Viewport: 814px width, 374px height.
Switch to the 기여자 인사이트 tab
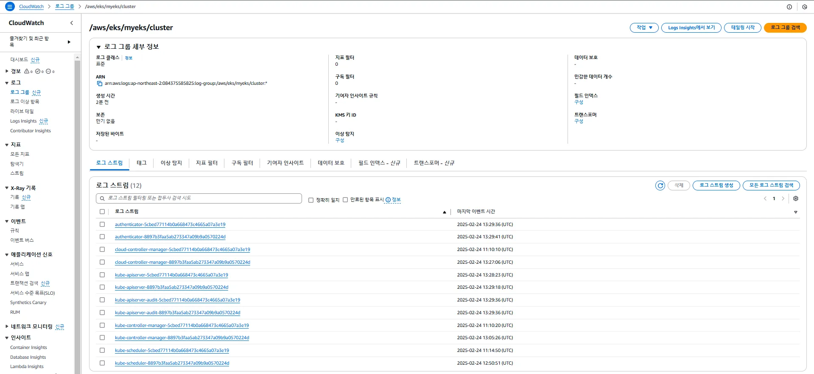click(285, 163)
